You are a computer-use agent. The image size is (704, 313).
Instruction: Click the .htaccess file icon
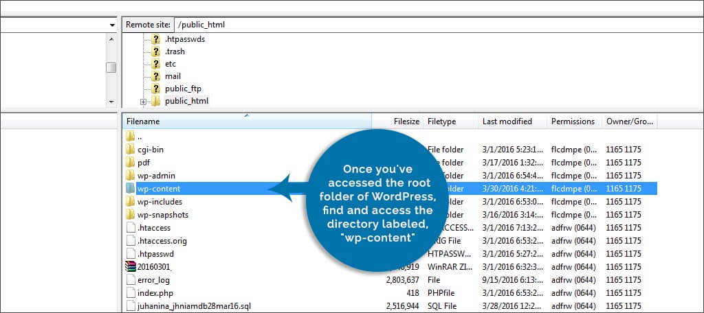tap(131, 228)
